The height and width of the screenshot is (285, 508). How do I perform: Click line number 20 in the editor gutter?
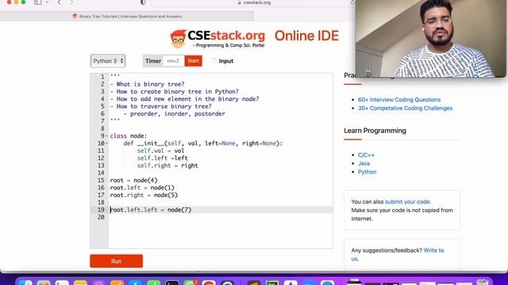(101, 218)
